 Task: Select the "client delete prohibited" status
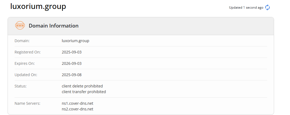tap(82, 86)
